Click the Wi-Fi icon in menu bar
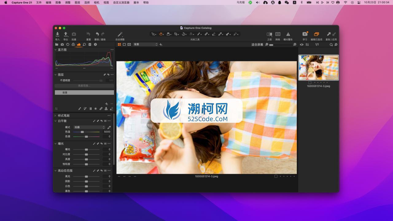The width and height of the screenshot is (393, 221). [x=345, y=2]
